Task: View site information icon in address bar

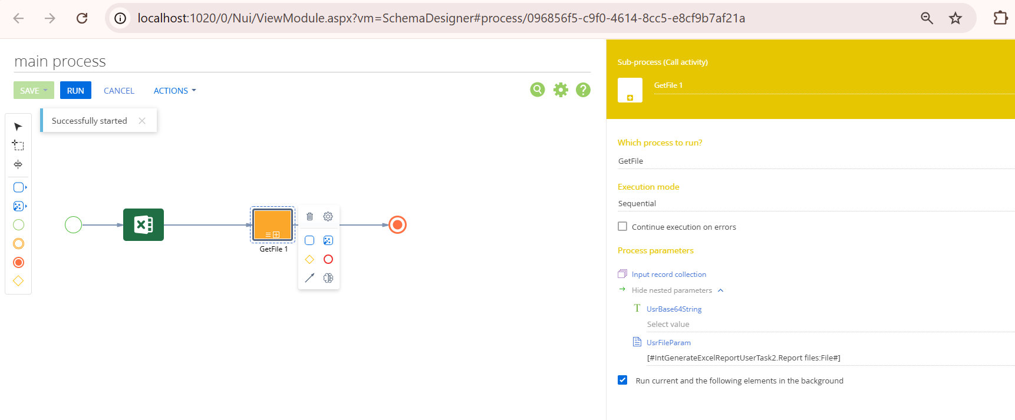Action: [120, 18]
